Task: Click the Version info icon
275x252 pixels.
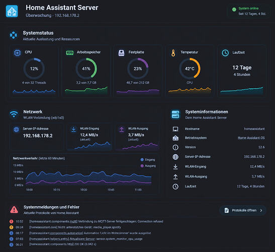Action: point(175,147)
